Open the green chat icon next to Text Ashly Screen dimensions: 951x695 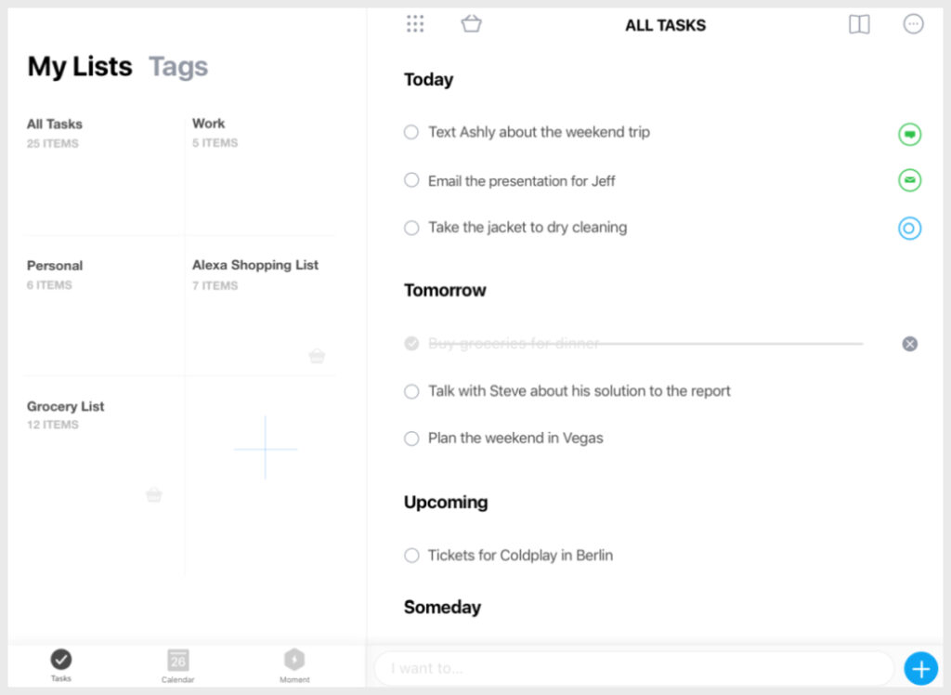[909, 134]
